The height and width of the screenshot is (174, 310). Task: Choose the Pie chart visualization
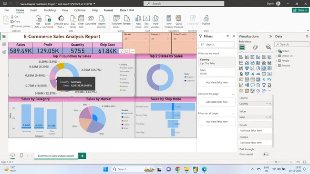point(258,68)
